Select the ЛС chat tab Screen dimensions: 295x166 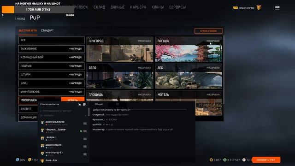118,104
